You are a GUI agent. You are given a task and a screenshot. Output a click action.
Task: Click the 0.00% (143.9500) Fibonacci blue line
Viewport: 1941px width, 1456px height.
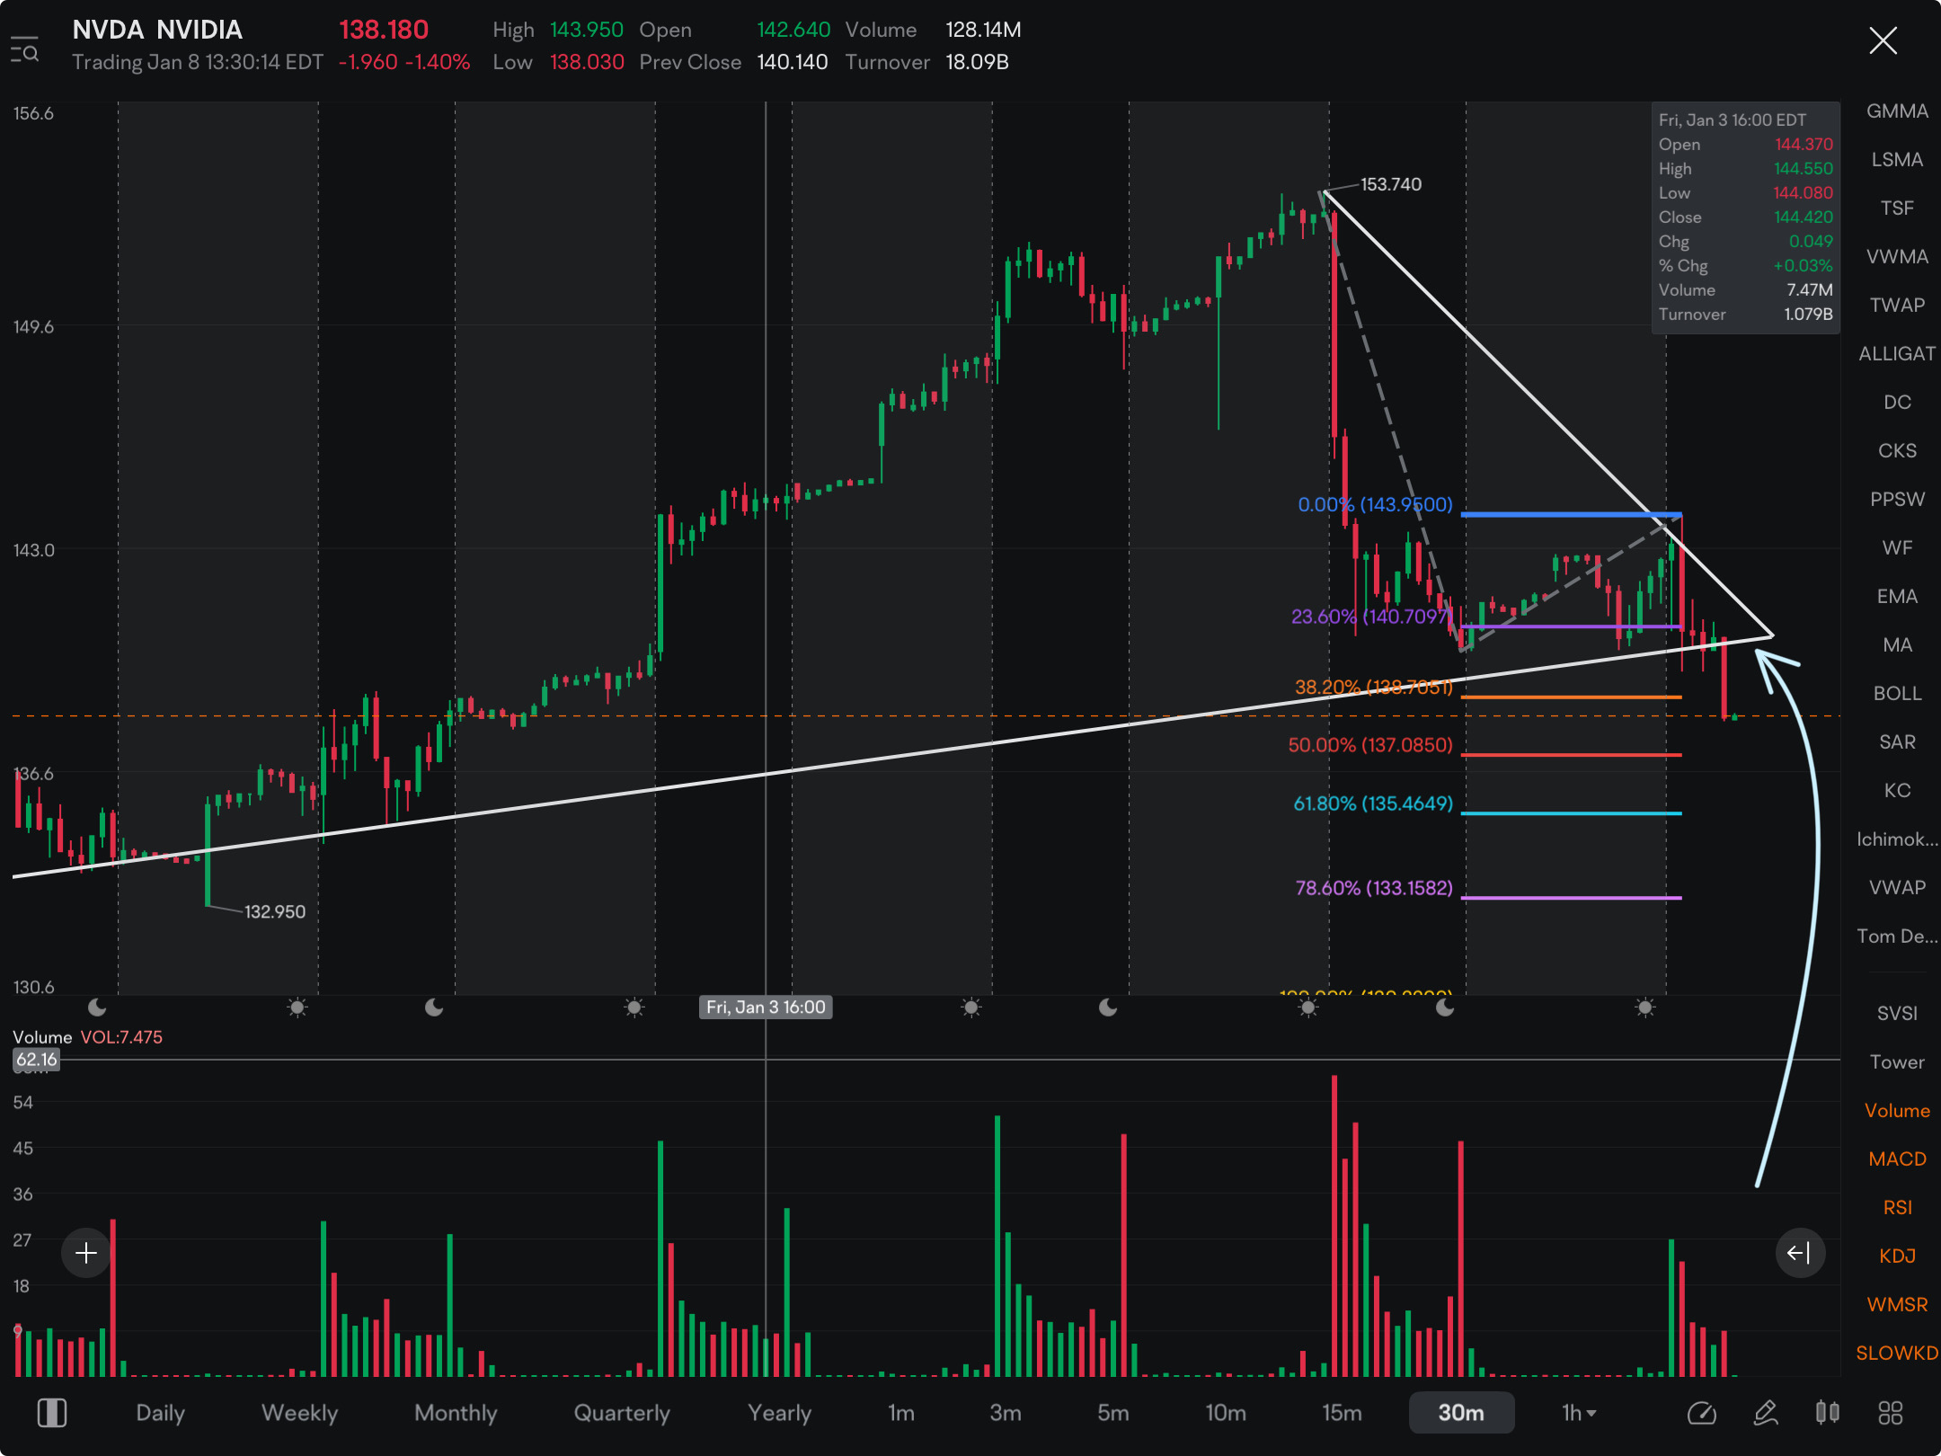1571,515
